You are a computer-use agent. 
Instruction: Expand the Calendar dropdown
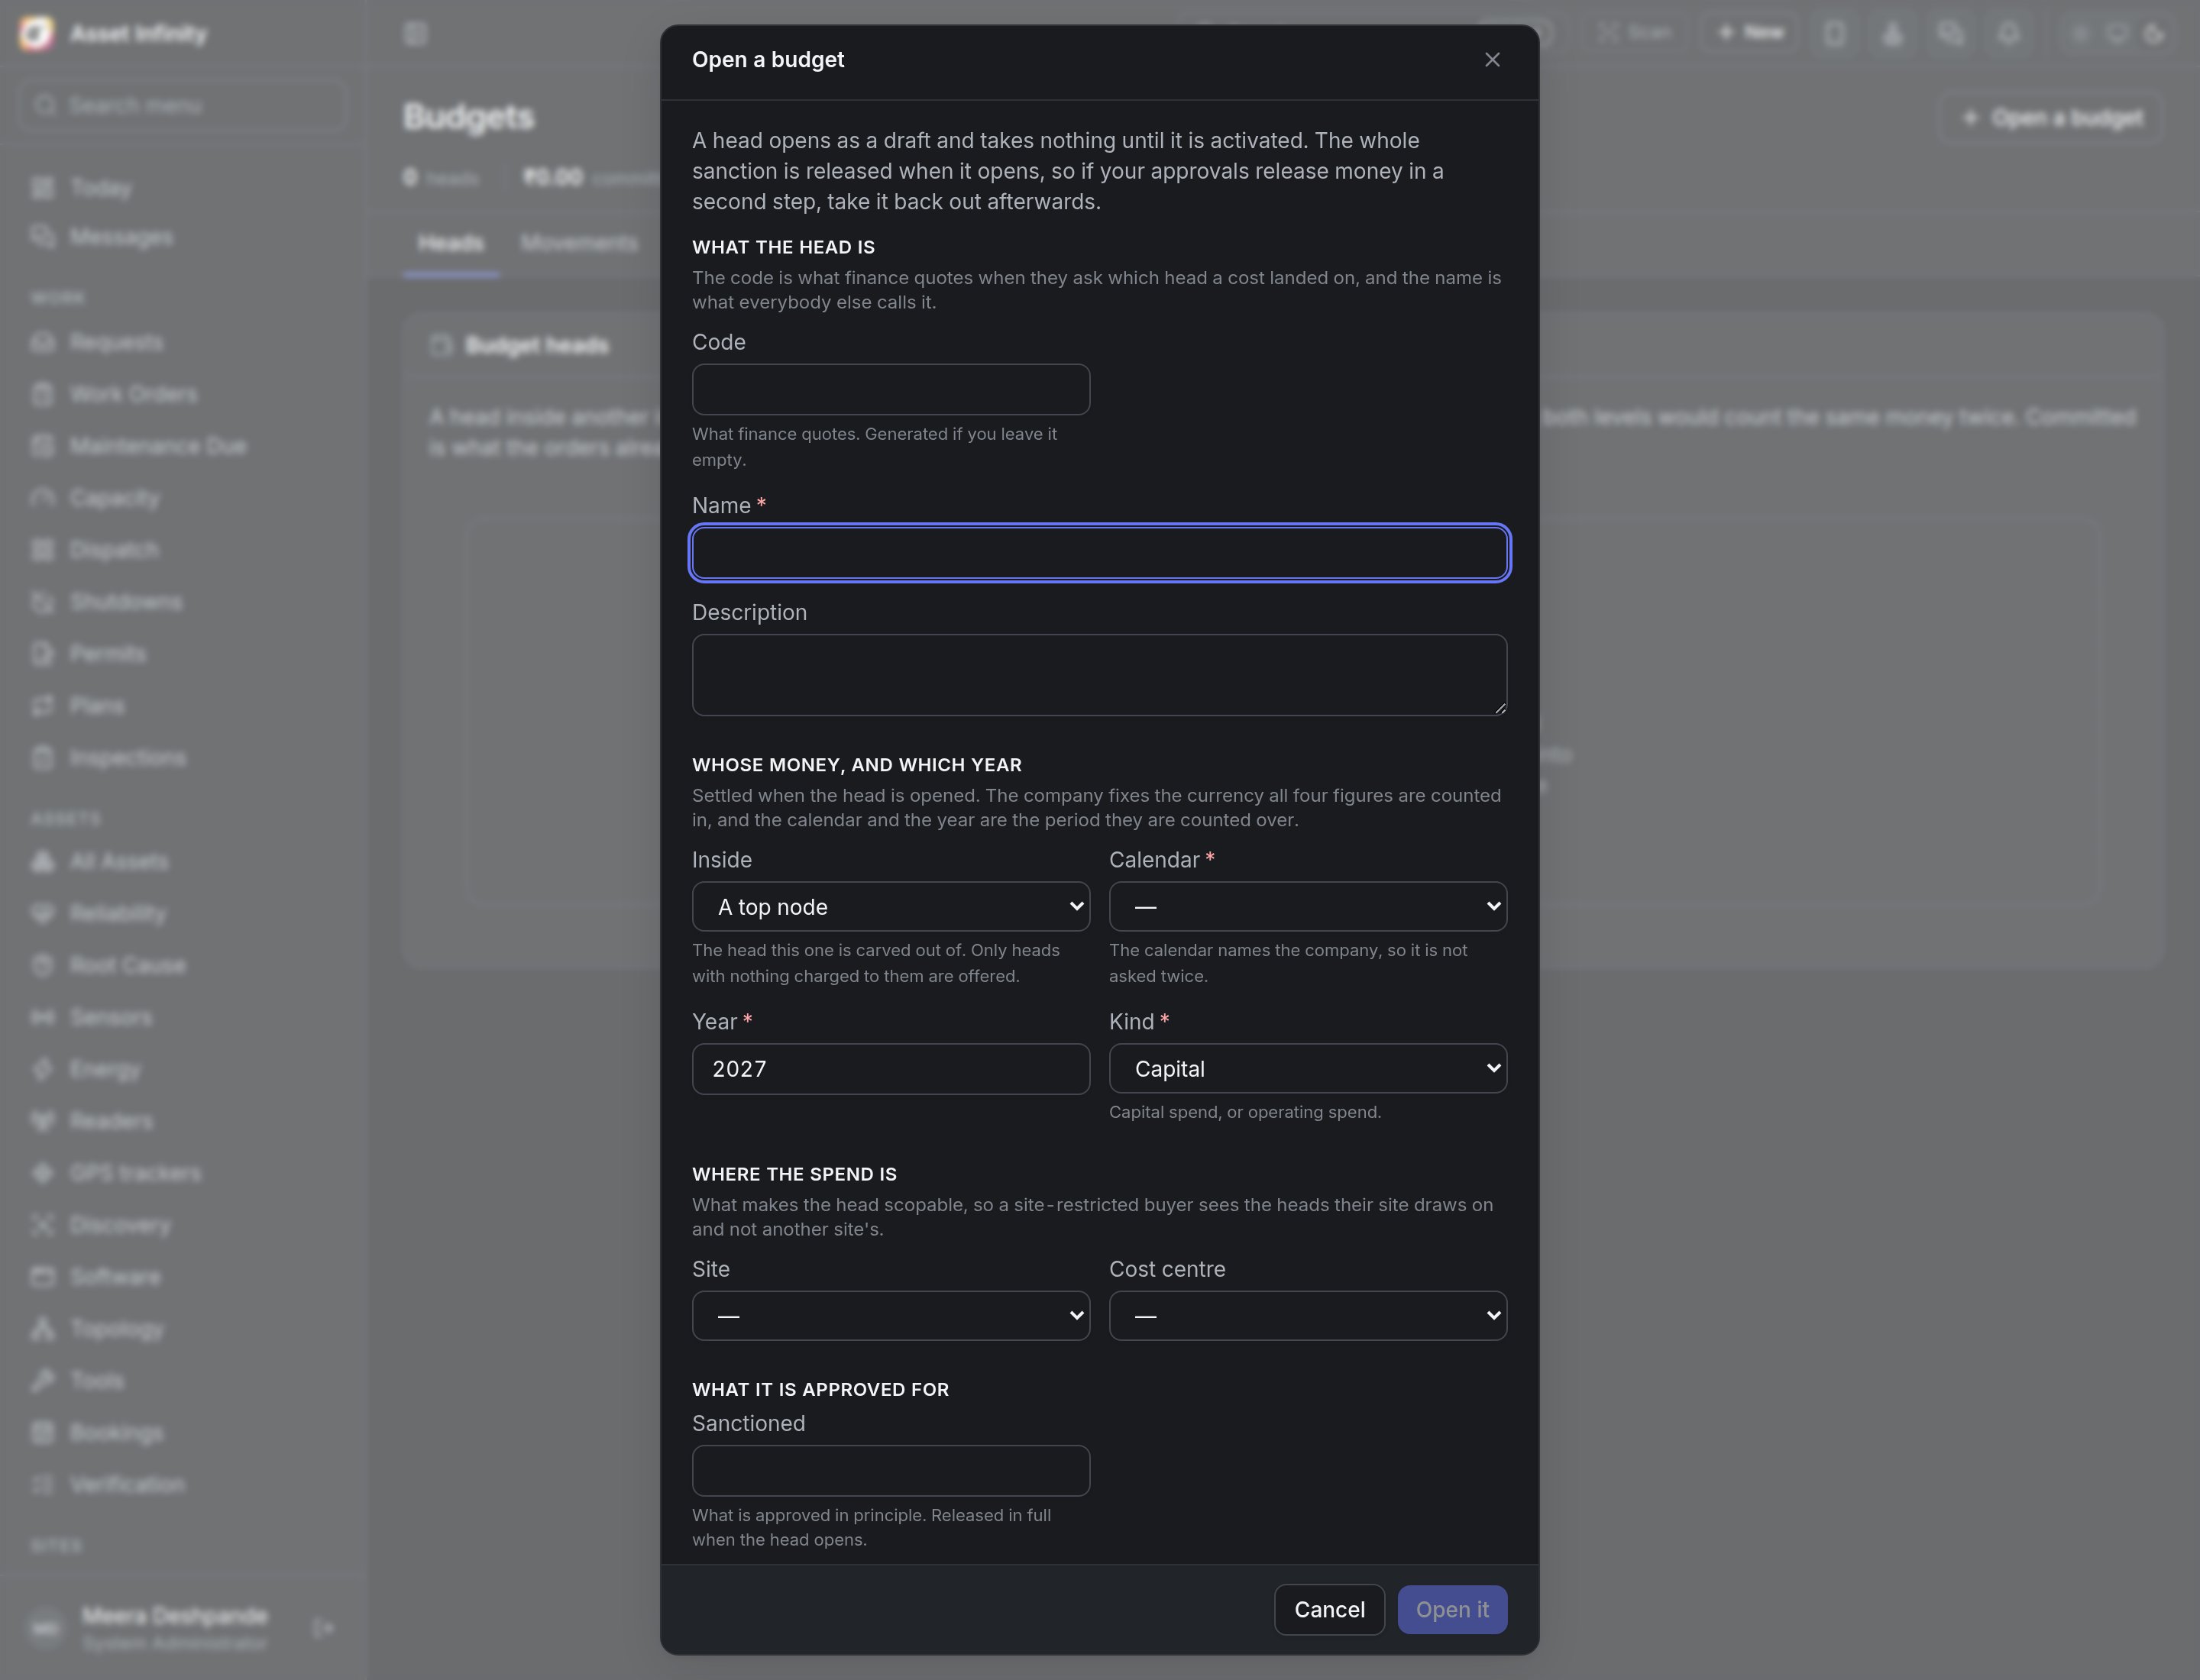(1308, 907)
